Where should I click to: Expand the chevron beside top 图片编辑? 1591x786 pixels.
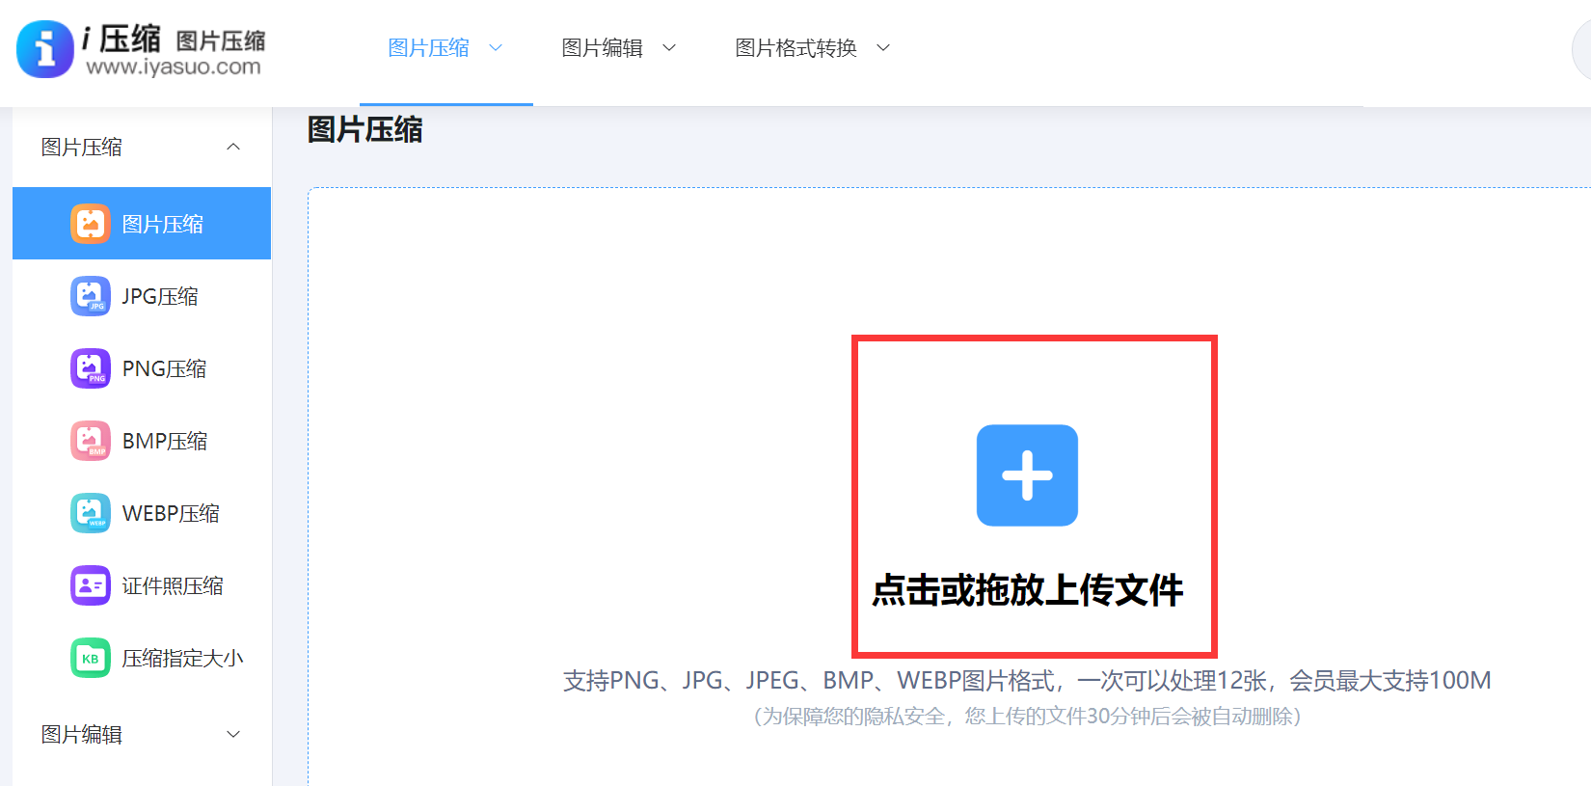point(669,47)
